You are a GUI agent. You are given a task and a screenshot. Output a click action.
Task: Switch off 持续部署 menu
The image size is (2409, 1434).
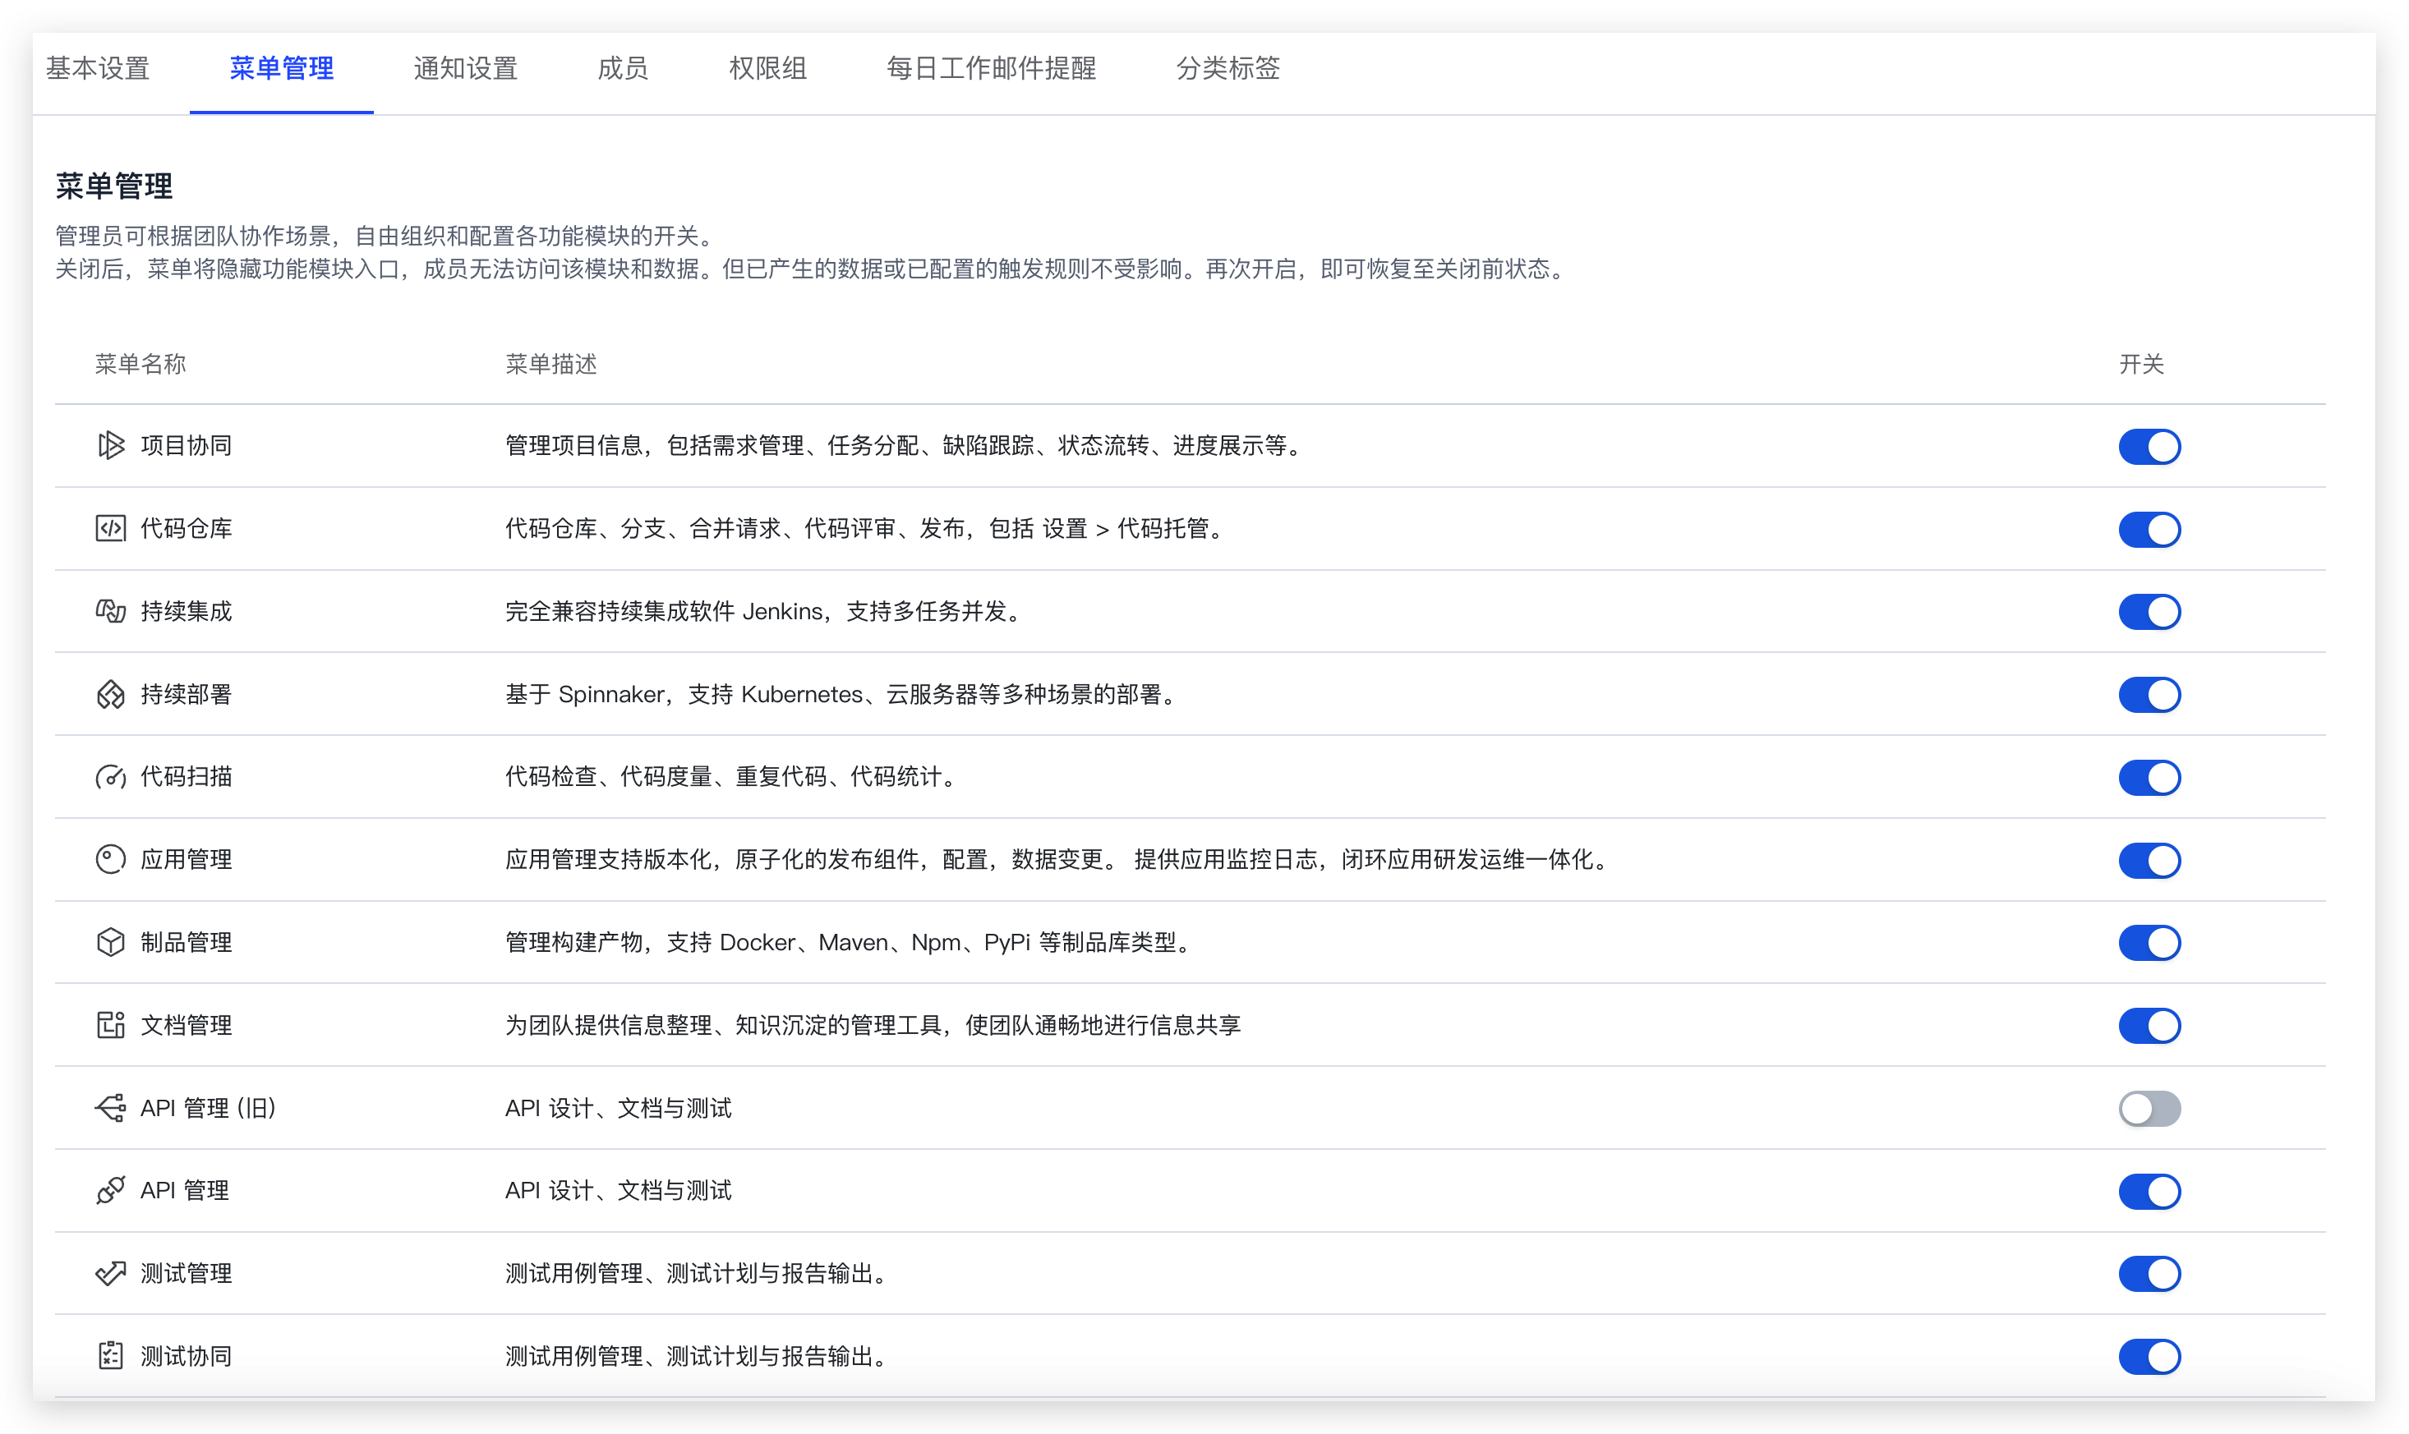tap(2149, 695)
